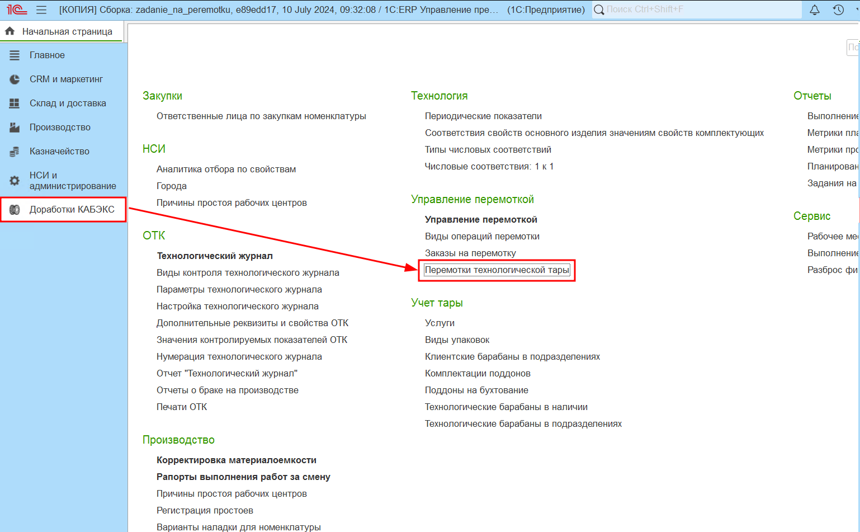Open Заказы на перемотку link
The height and width of the screenshot is (532, 860).
point(470,253)
